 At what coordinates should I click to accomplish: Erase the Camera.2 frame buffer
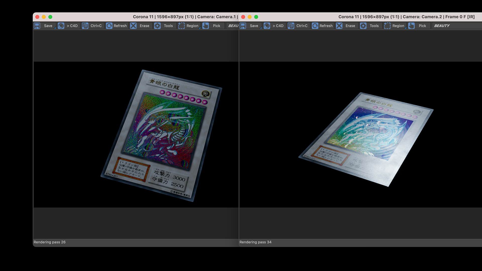coord(347,26)
